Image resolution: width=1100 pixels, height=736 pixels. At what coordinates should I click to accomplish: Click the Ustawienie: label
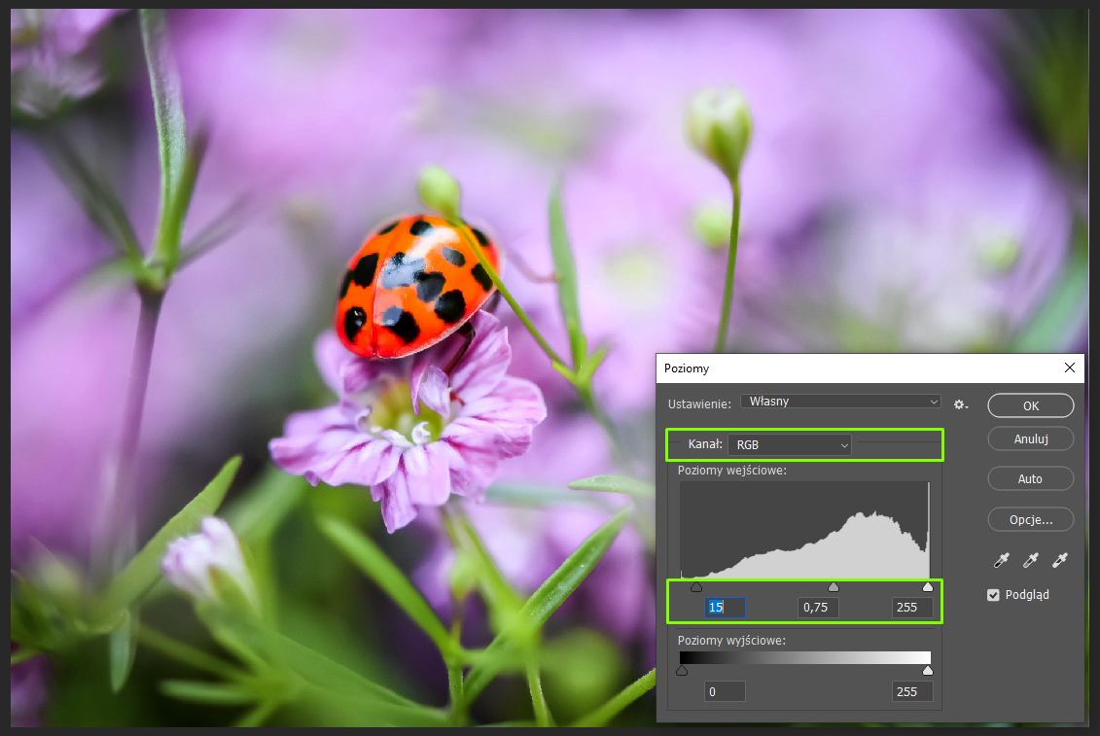[x=698, y=404]
